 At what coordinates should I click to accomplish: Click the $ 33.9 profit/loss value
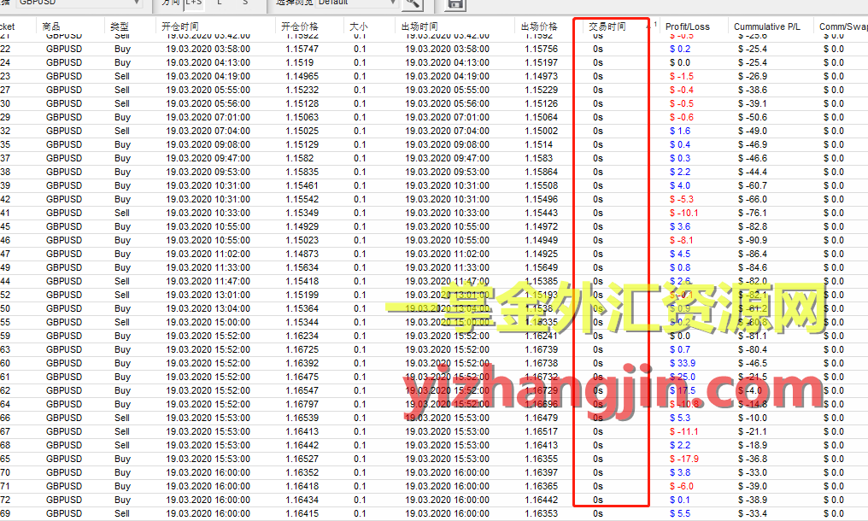pos(683,363)
